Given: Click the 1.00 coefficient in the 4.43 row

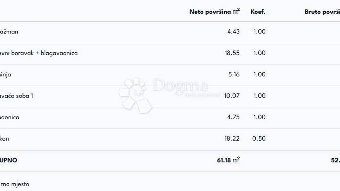Looking at the screenshot, I should coord(259,32).
